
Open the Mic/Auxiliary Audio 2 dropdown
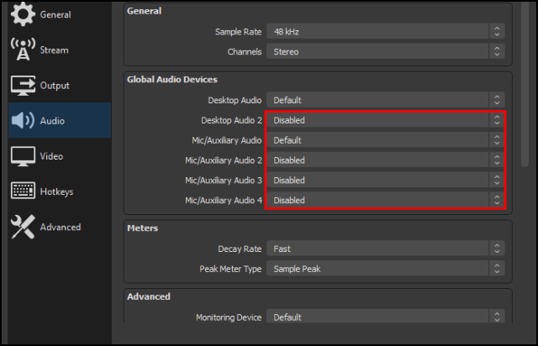(385, 160)
